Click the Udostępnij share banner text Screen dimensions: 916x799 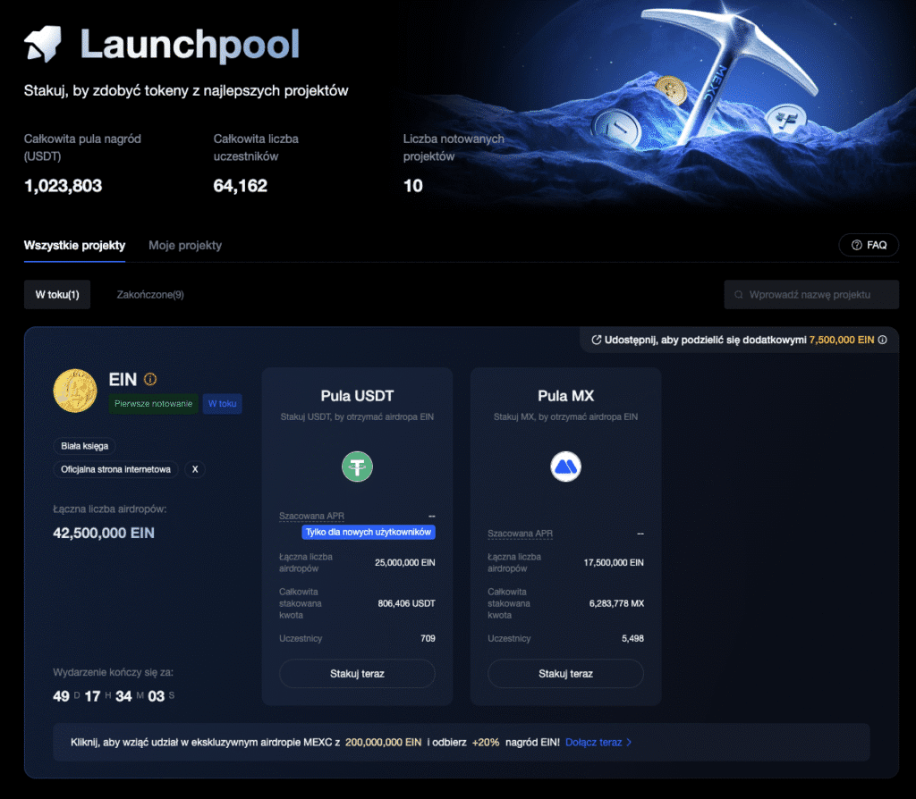click(705, 340)
